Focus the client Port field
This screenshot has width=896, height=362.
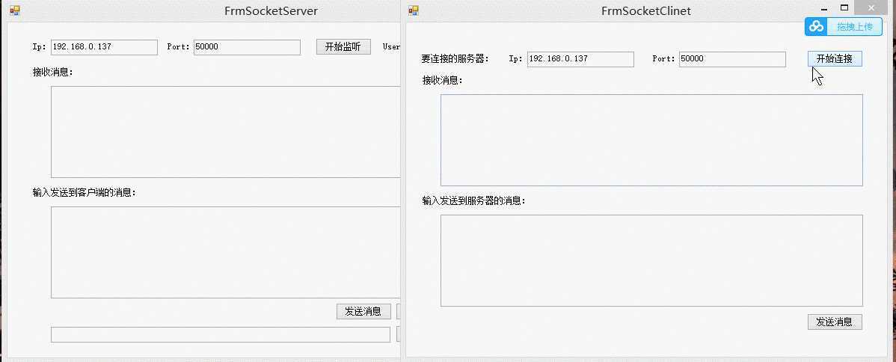tap(732, 59)
